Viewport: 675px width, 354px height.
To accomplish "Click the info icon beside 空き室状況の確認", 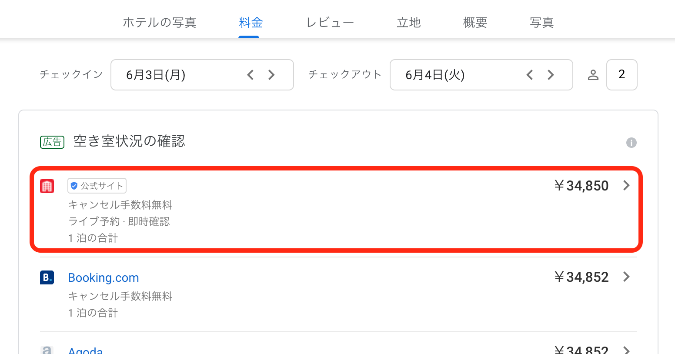I will (x=631, y=143).
